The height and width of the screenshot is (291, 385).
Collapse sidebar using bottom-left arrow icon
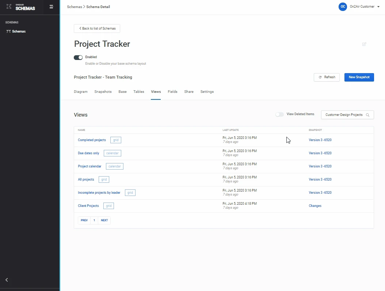(x=7, y=280)
